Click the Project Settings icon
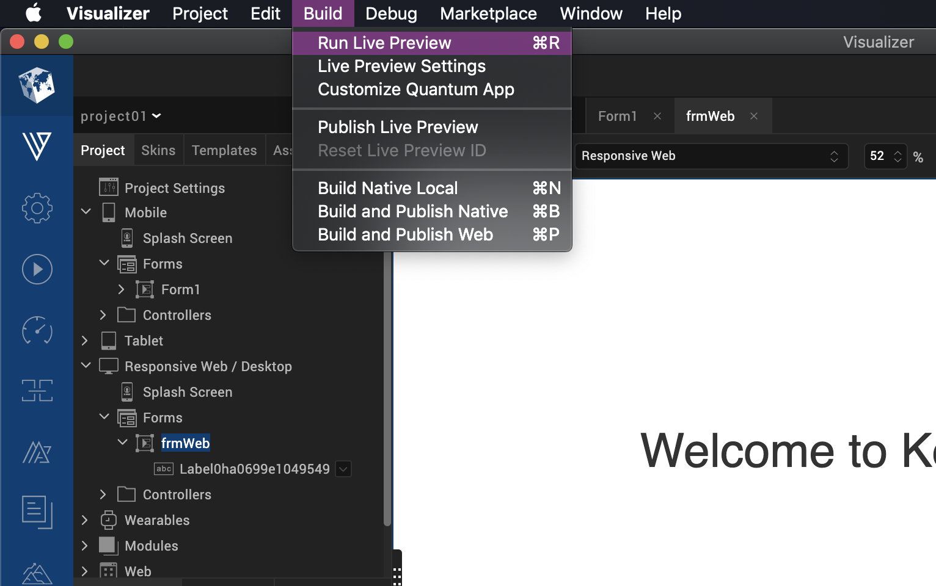This screenshot has width=936, height=586. tap(109, 187)
